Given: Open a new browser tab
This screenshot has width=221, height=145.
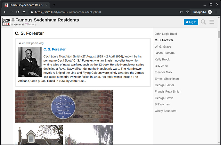Looking at the screenshot, I should click(54, 5).
